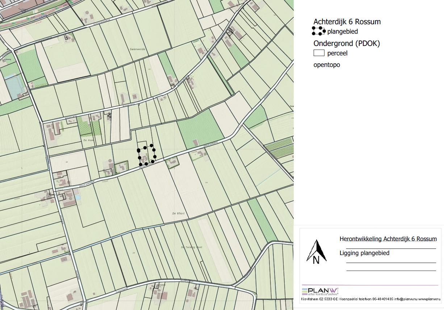Click the 'De Vliert' map label
The height and width of the screenshot is (310, 444).
179,213
